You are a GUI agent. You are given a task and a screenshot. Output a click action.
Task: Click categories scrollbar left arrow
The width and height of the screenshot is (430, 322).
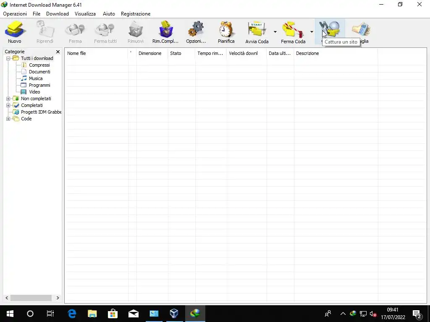point(7,298)
